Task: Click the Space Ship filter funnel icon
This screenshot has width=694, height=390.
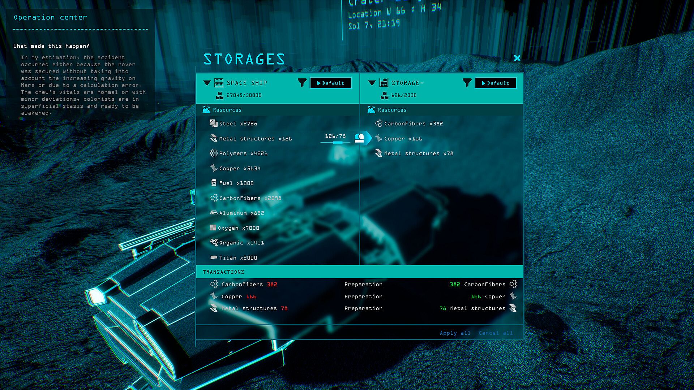Action: (302, 83)
